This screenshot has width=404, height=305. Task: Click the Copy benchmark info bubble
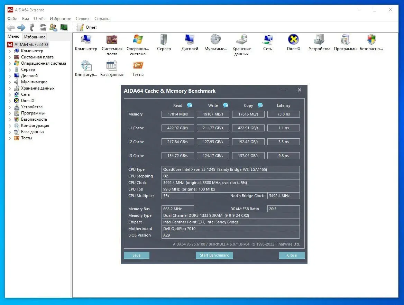(x=260, y=105)
